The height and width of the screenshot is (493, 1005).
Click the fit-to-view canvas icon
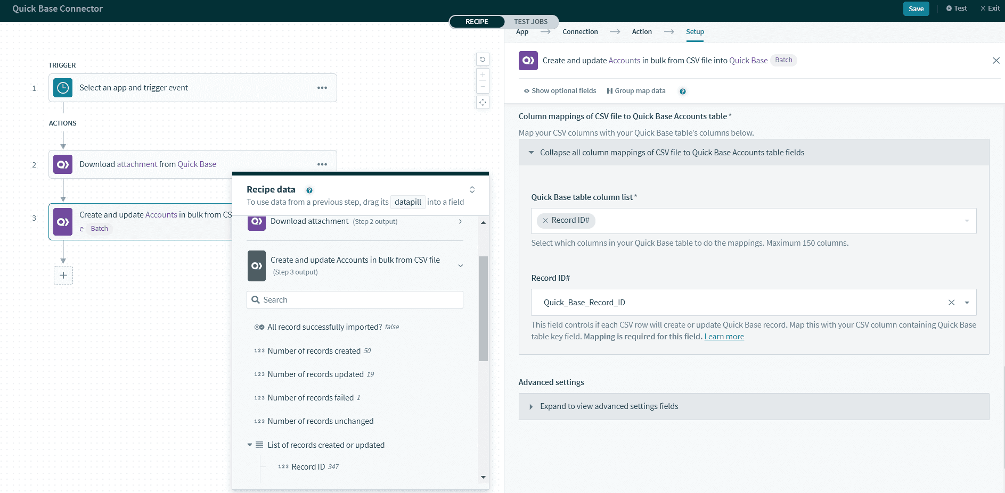coord(483,103)
